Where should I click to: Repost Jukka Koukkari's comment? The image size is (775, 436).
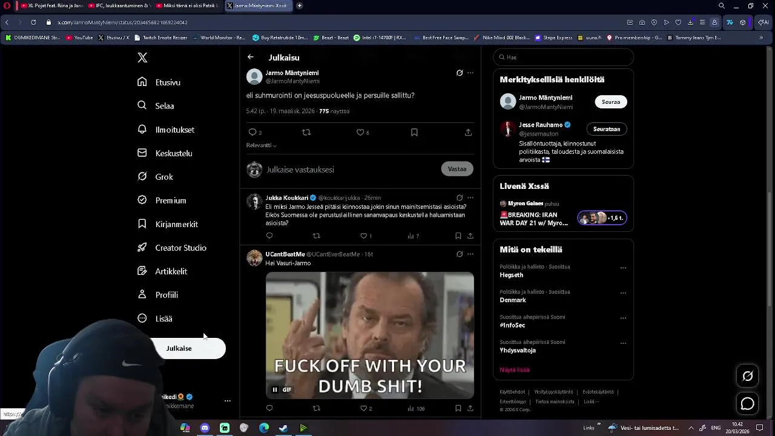click(316, 236)
